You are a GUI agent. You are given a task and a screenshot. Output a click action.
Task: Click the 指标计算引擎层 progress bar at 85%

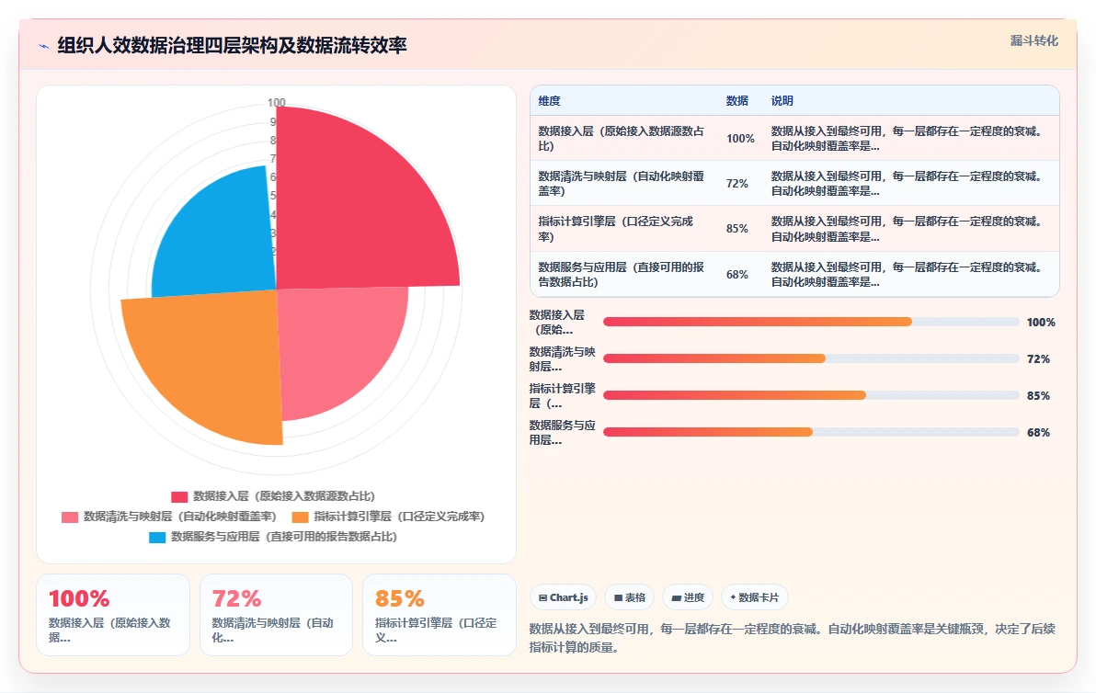tap(811, 395)
